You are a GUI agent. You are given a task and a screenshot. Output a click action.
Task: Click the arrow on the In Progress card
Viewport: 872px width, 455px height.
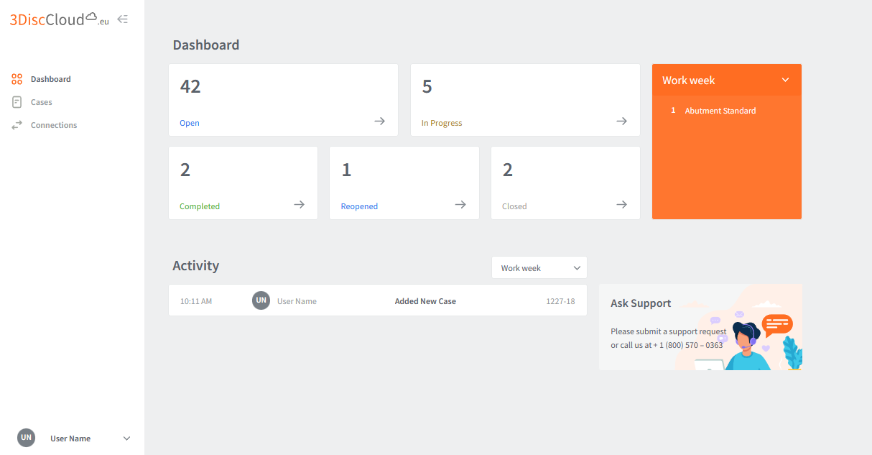coord(622,121)
